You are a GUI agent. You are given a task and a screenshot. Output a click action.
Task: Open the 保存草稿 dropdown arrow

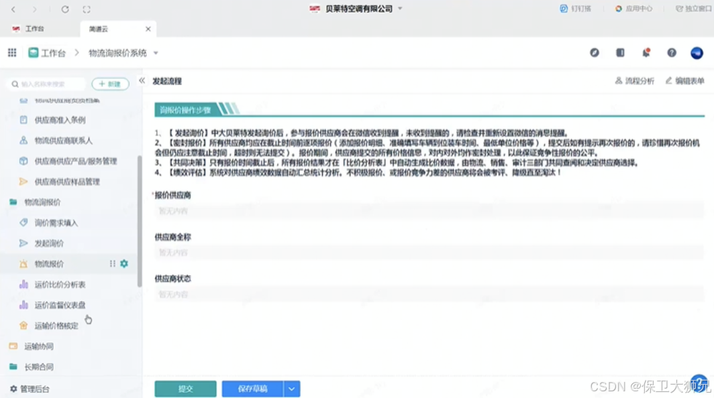pyautogui.click(x=291, y=389)
